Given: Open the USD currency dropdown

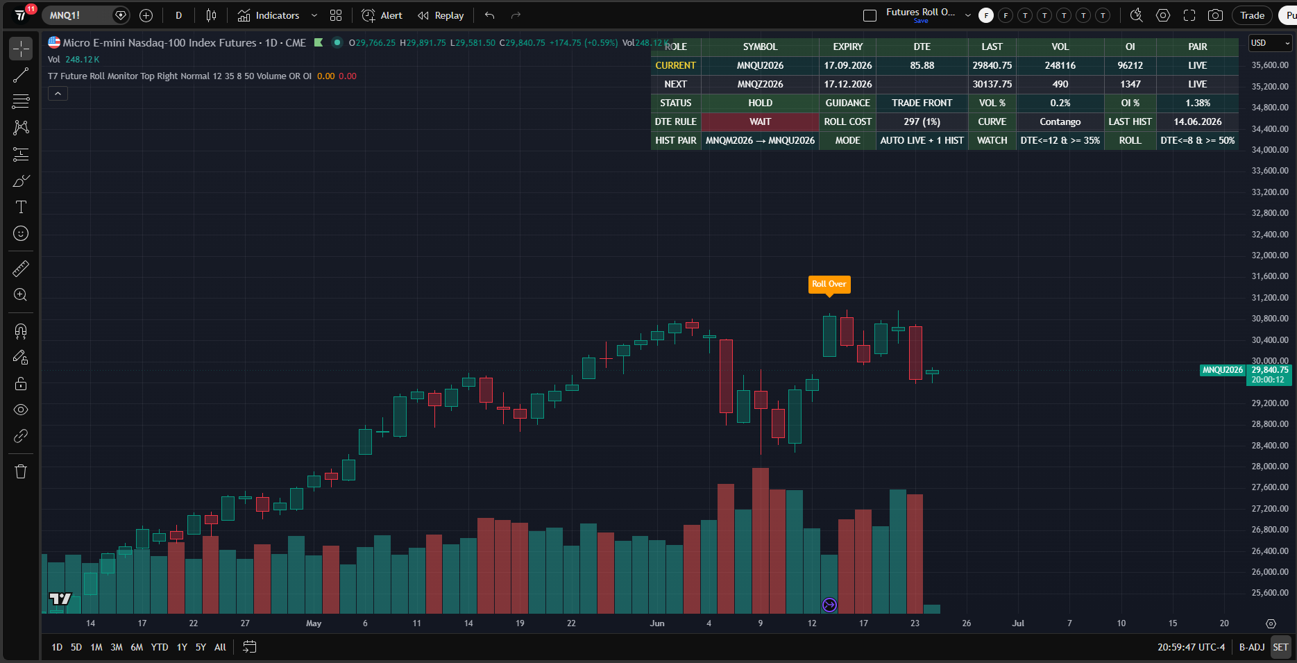Looking at the screenshot, I should (x=1270, y=43).
